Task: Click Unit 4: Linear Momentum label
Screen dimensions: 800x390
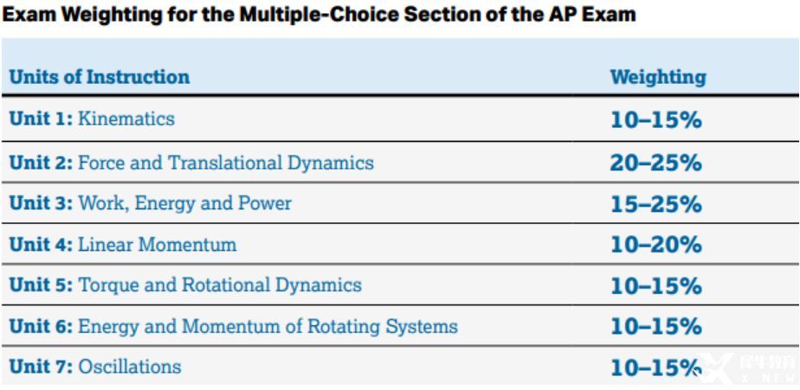Action: (123, 244)
